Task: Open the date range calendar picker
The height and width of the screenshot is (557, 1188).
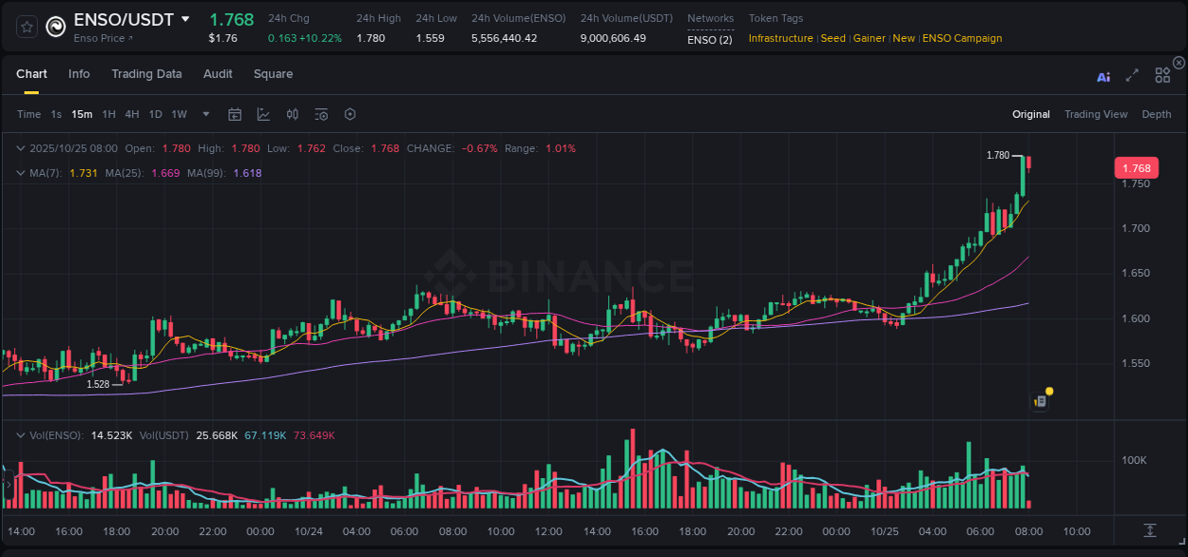Action: tap(235, 114)
